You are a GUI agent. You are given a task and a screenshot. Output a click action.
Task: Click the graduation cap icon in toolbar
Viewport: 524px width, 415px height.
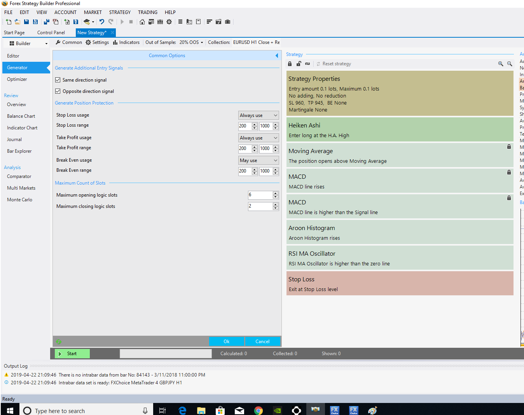(x=87, y=22)
